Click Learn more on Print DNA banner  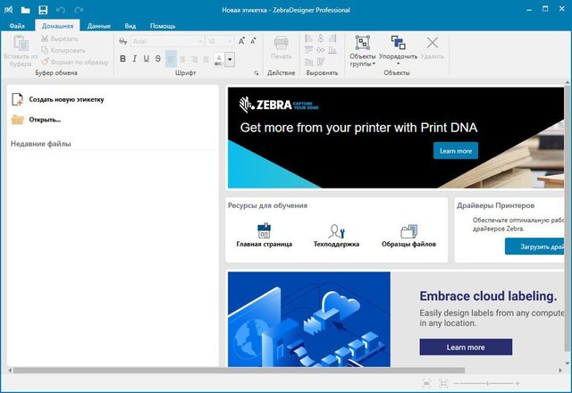pos(455,151)
